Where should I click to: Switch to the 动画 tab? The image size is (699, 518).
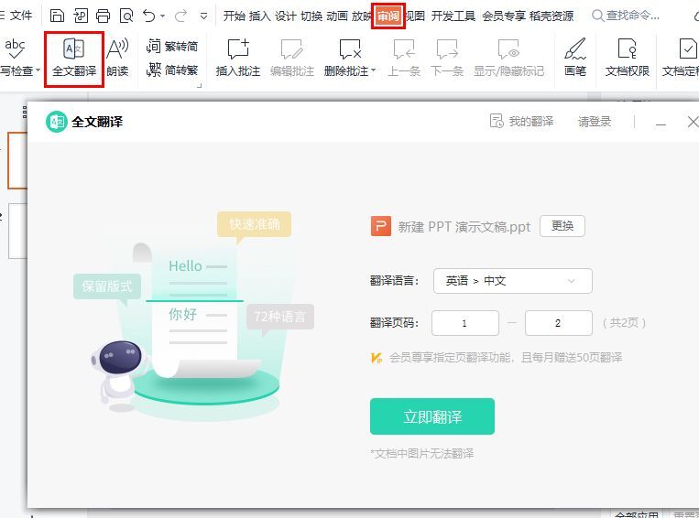pos(337,16)
